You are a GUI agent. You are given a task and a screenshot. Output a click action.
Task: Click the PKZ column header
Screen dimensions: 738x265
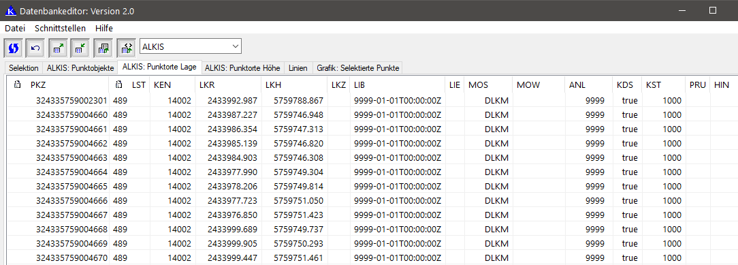tap(38, 85)
